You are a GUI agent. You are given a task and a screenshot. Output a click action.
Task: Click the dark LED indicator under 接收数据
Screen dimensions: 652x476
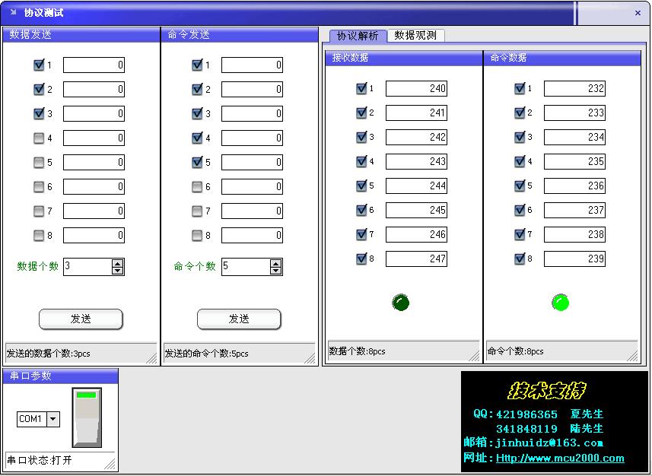tap(400, 302)
